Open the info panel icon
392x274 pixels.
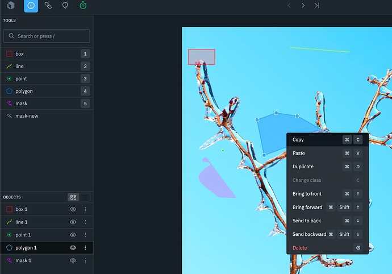pyautogui.click(x=31, y=6)
